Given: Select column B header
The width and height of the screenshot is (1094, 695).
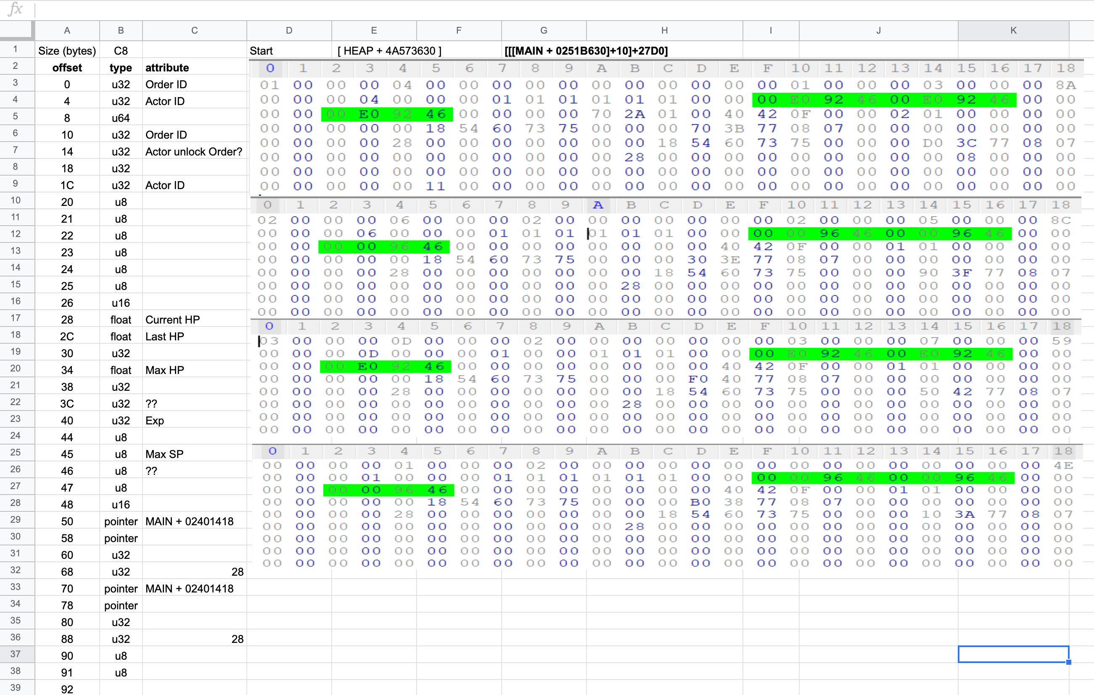Looking at the screenshot, I should click(121, 30).
